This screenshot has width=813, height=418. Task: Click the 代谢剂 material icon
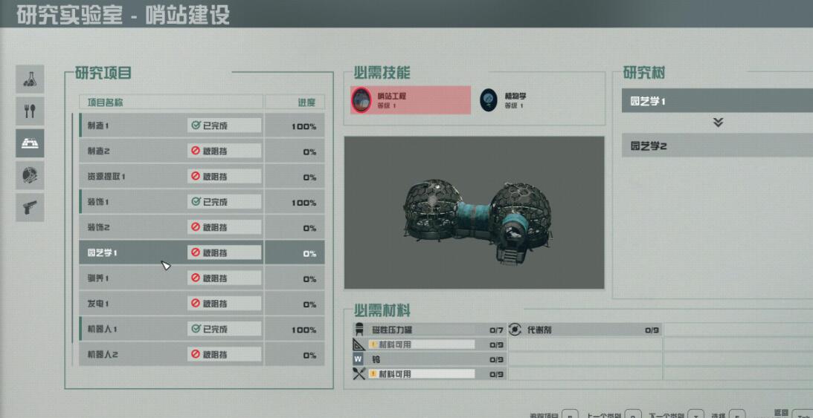click(515, 330)
